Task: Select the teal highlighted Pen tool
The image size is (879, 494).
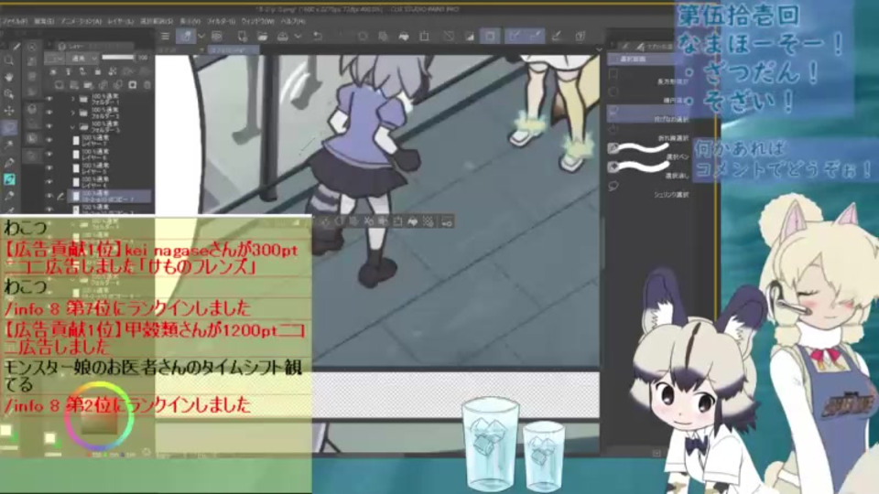Action: [x=9, y=179]
